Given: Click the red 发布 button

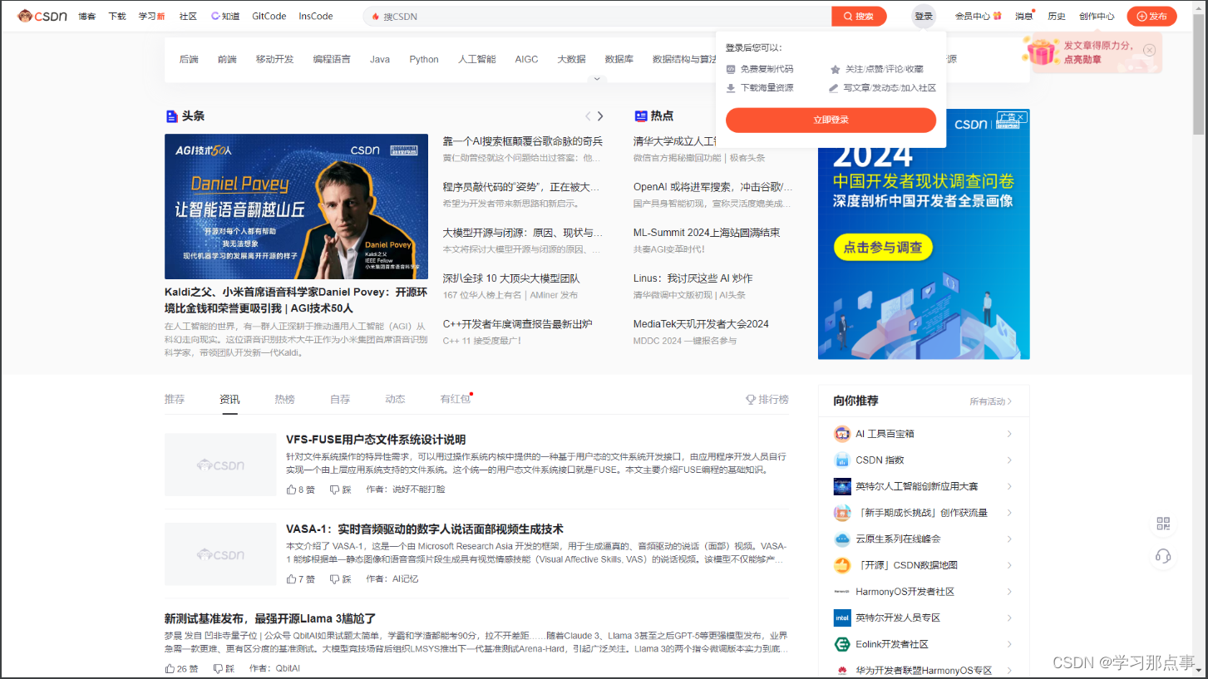Looking at the screenshot, I should (1151, 16).
